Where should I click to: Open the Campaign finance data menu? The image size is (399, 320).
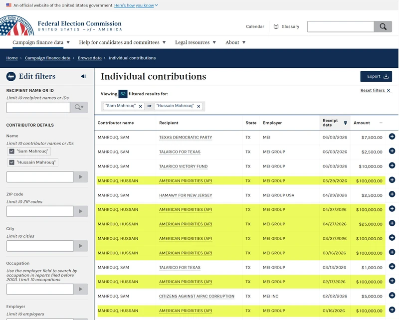(x=41, y=42)
